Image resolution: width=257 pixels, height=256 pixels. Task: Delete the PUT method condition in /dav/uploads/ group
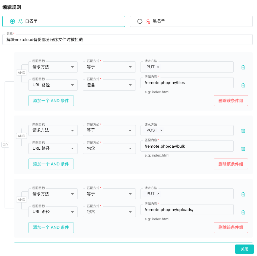tap(243, 194)
